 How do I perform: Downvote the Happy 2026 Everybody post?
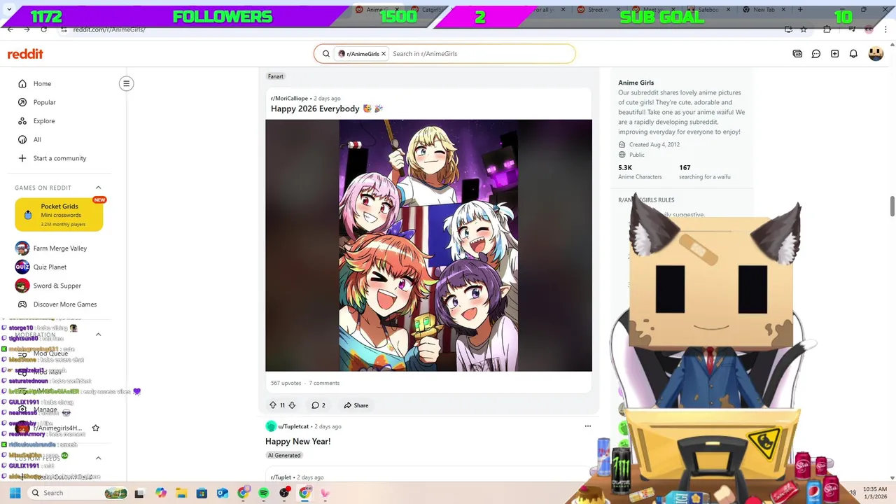pos(292,405)
